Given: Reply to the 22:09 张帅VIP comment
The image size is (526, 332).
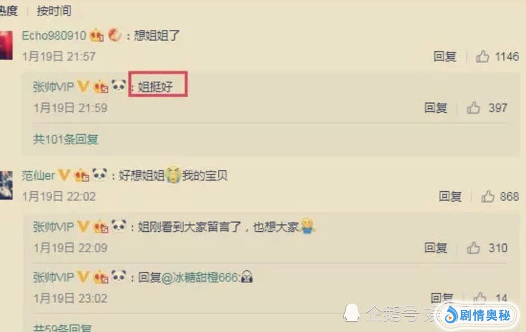Looking at the screenshot, I should (436, 248).
